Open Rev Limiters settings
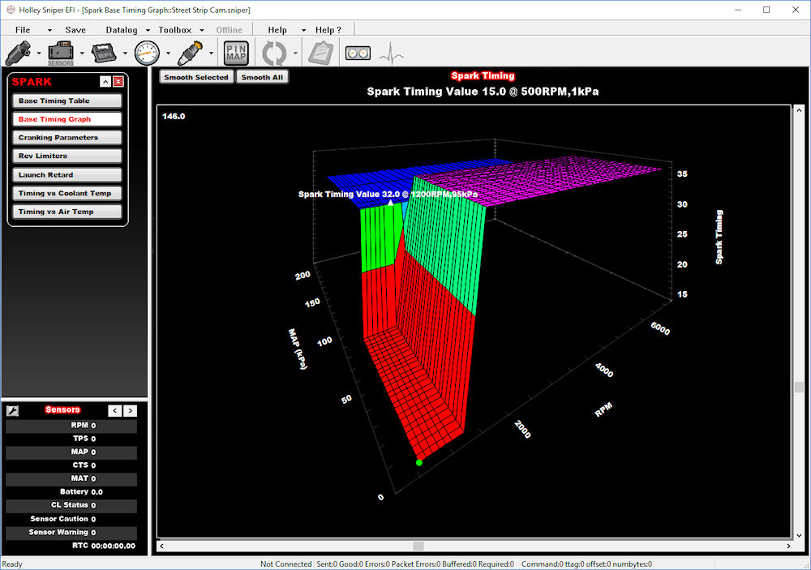Image resolution: width=811 pixels, height=570 pixels. coord(67,156)
